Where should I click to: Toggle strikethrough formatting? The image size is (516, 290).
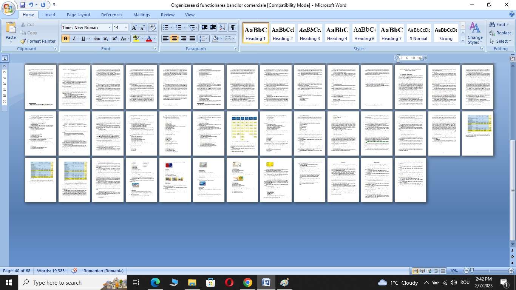pyautogui.click(x=96, y=39)
